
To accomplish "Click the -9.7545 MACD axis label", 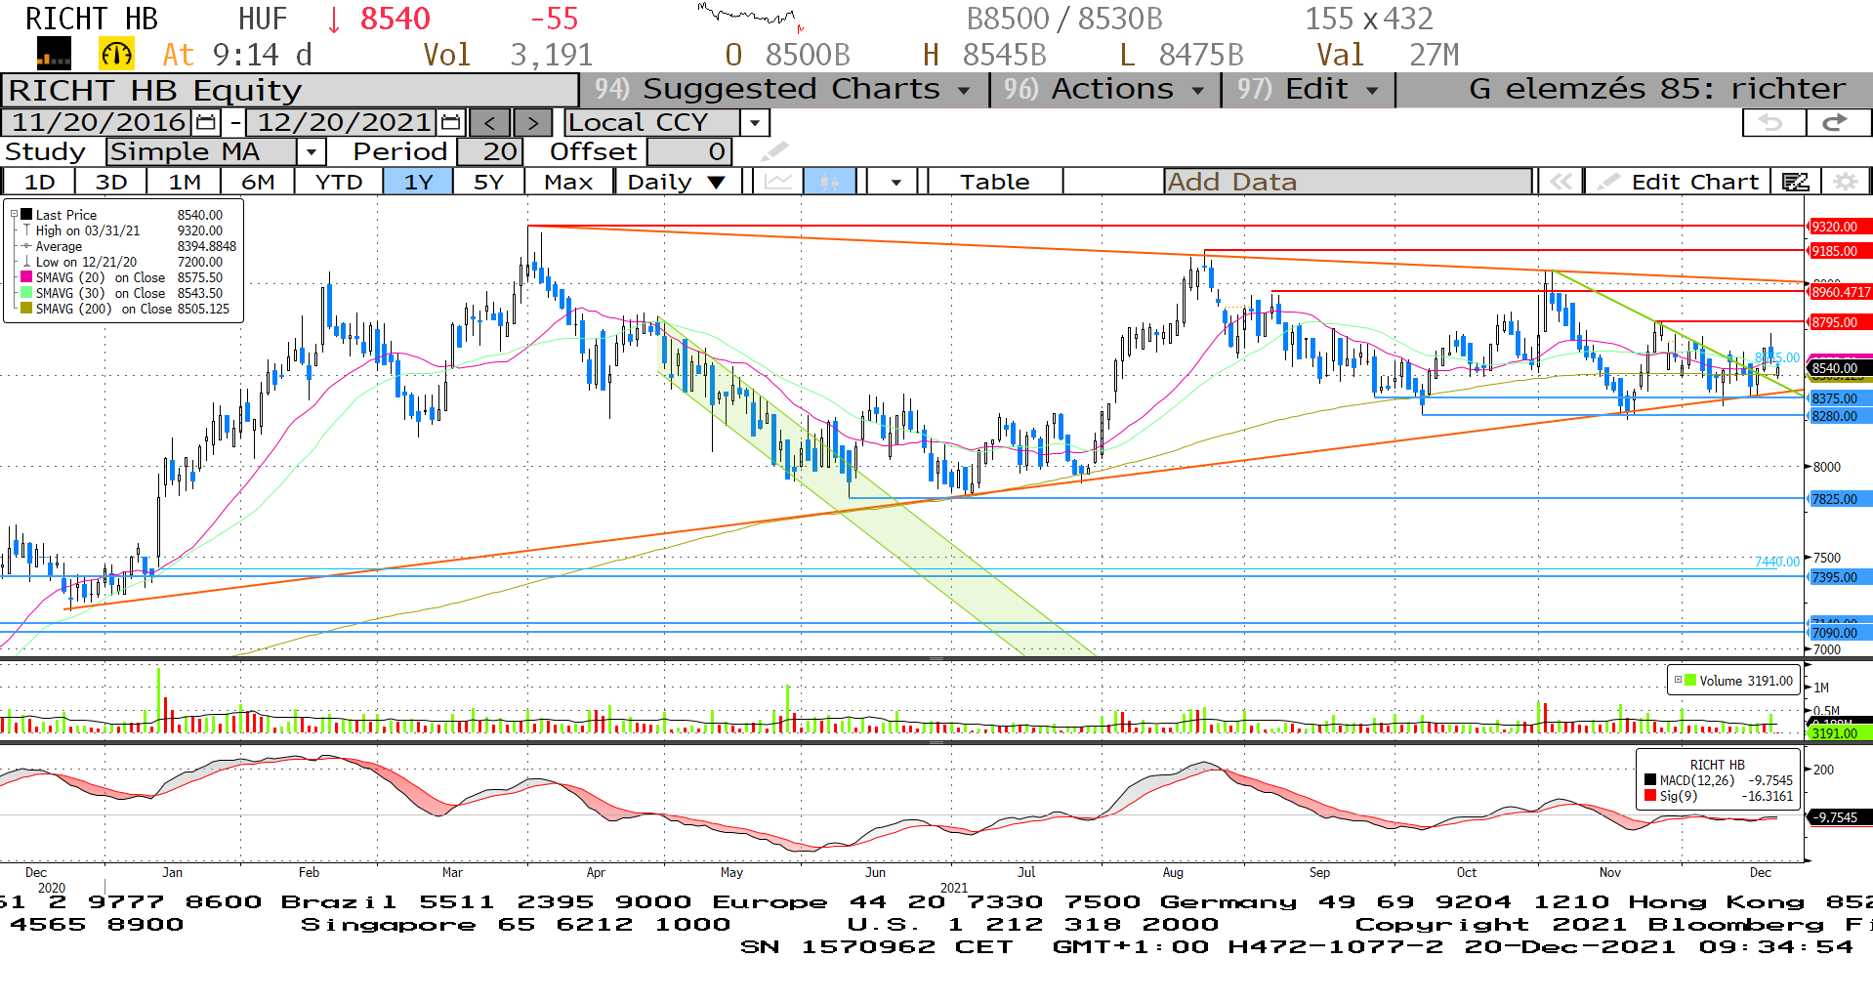I will (1840, 817).
